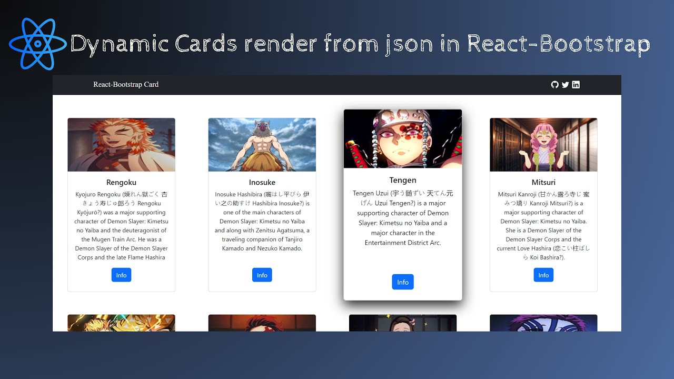674x379 pixels.
Task: Click the Info button on Inosuke card
Action: (262, 275)
